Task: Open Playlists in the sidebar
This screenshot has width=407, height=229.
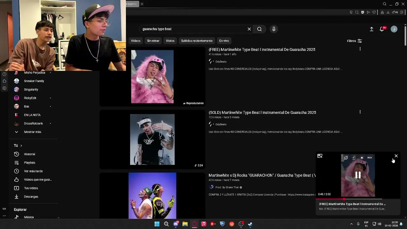Action: 30,163
